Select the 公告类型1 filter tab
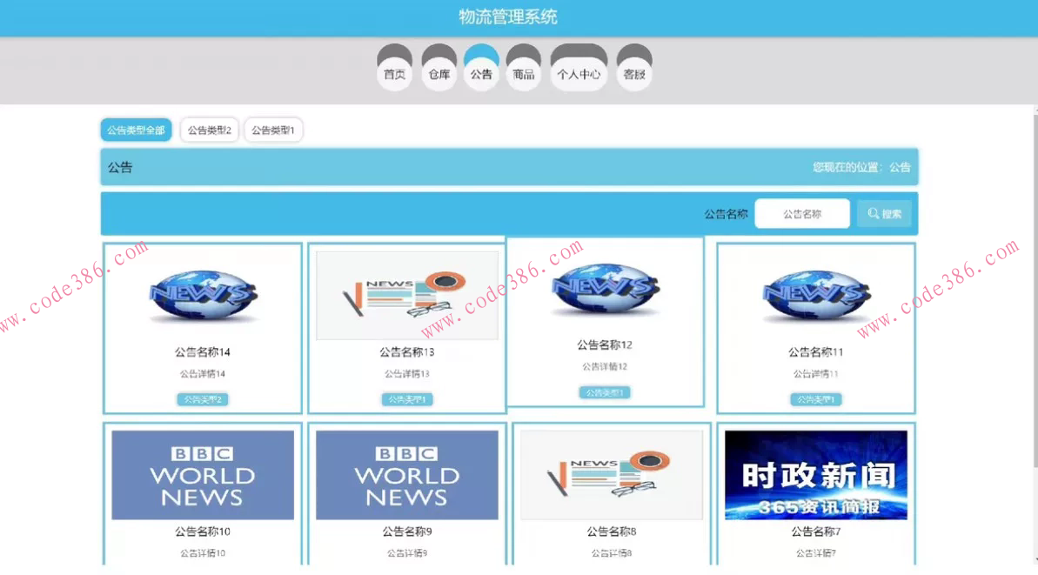 272,129
